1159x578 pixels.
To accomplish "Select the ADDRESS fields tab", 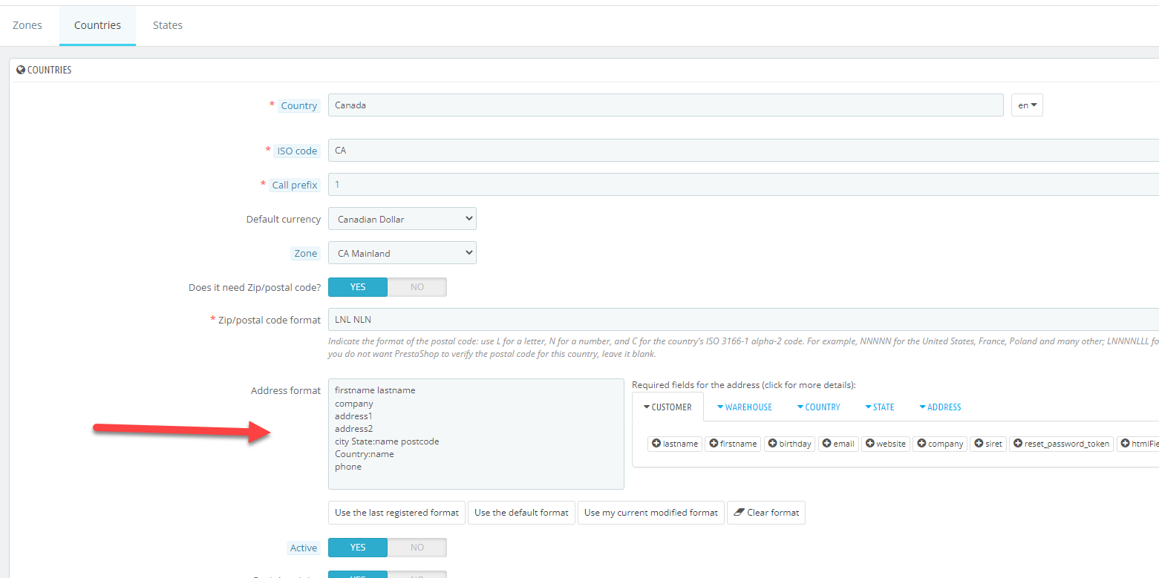I will tap(940, 407).
